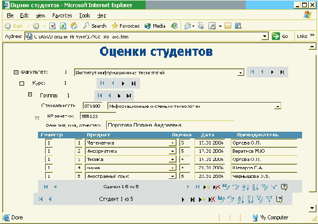Go to next record in Группа navigator
This screenshot has height=224, width=318.
119,95
